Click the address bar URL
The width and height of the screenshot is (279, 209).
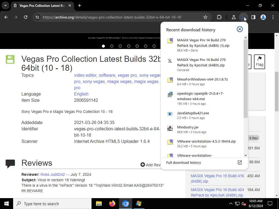112,17
